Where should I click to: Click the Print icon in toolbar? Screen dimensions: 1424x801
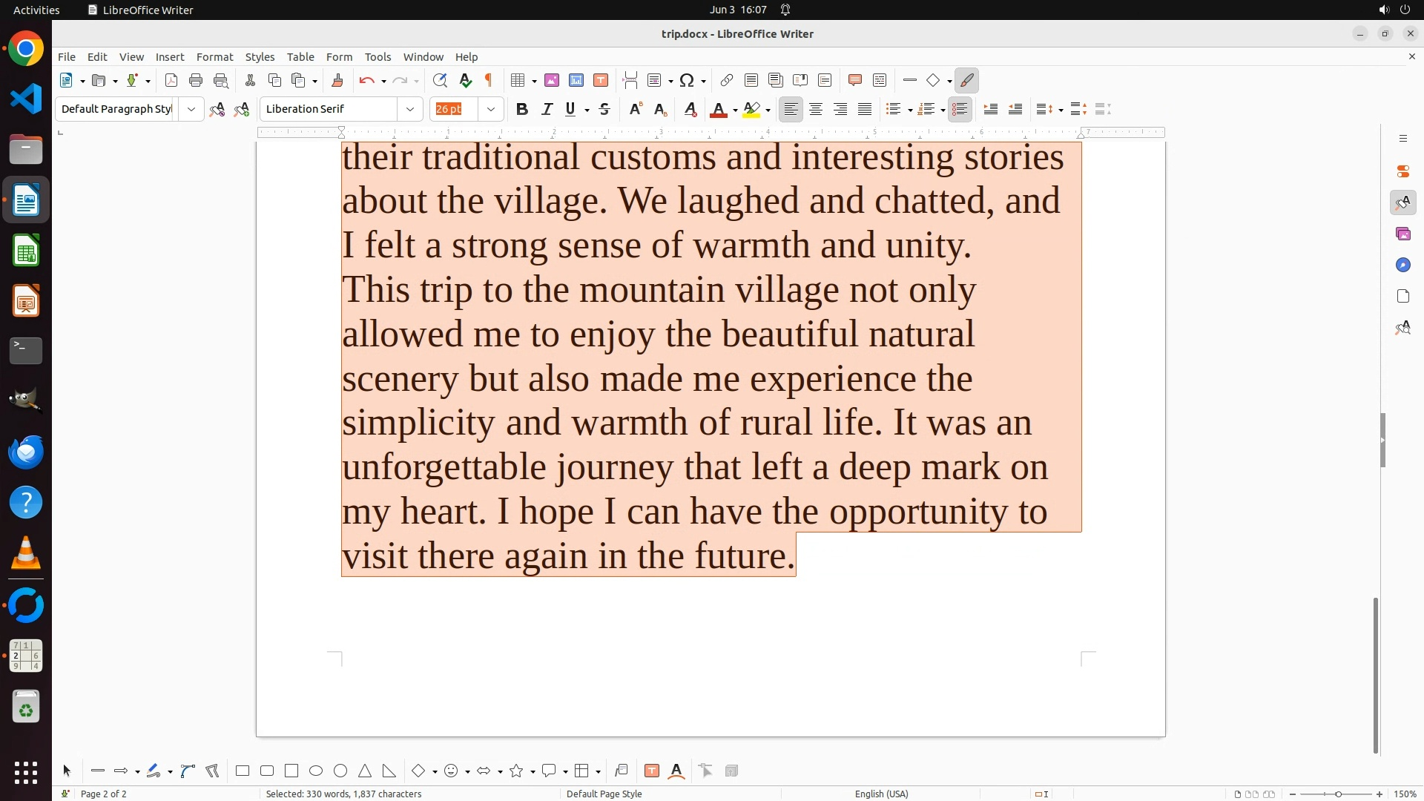tap(196, 80)
